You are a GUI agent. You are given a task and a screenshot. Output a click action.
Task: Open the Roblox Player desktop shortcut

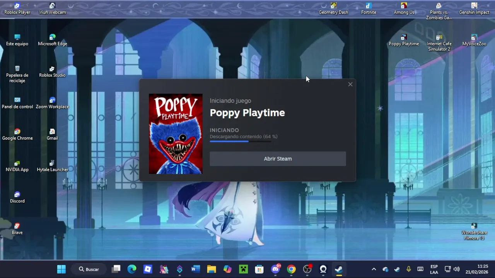(x=17, y=9)
